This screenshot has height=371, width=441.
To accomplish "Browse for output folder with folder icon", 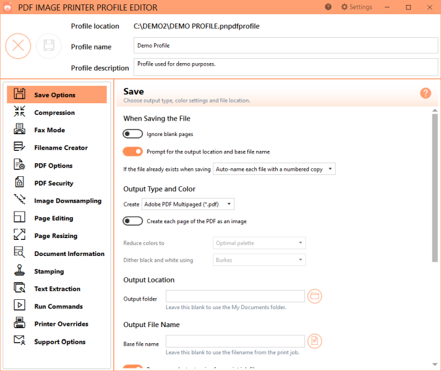I will [x=314, y=296].
